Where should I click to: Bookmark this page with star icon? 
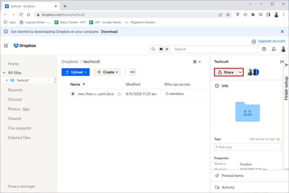click(x=228, y=15)
